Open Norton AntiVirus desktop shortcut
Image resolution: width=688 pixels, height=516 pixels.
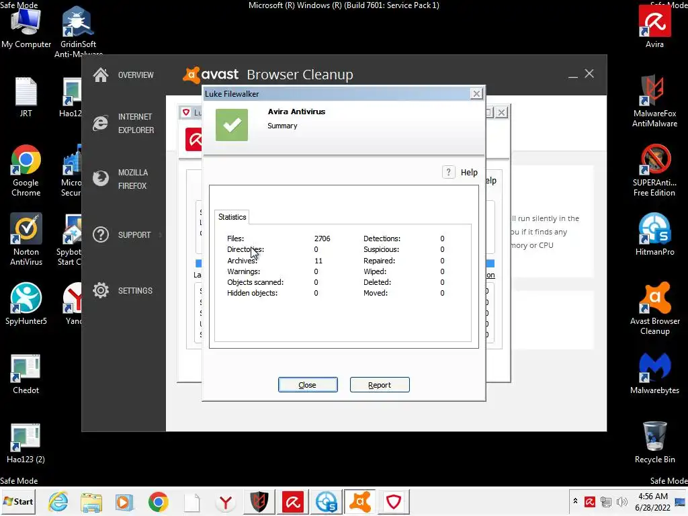(26, 240)
